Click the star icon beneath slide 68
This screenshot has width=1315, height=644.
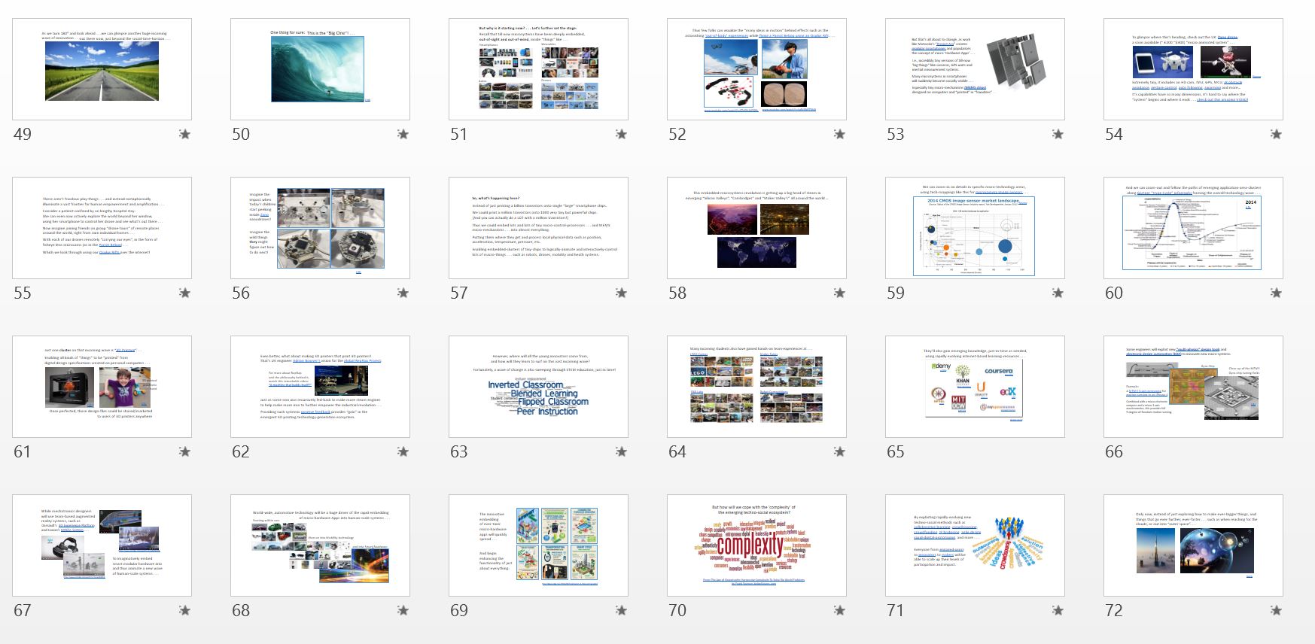coord(403,611)
